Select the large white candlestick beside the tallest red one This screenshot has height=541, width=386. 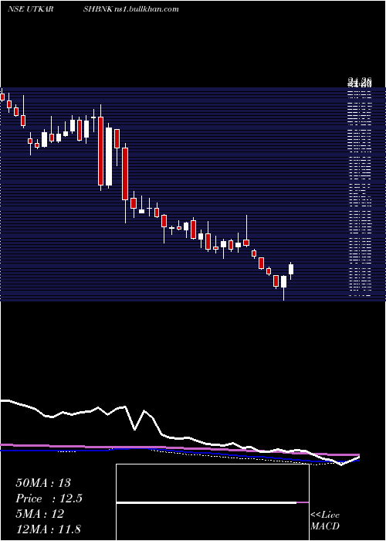109,156
